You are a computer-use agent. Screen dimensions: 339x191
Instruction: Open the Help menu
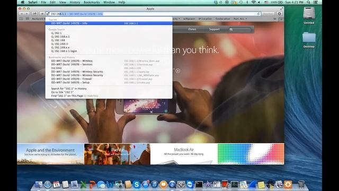(x=122, y=2)
